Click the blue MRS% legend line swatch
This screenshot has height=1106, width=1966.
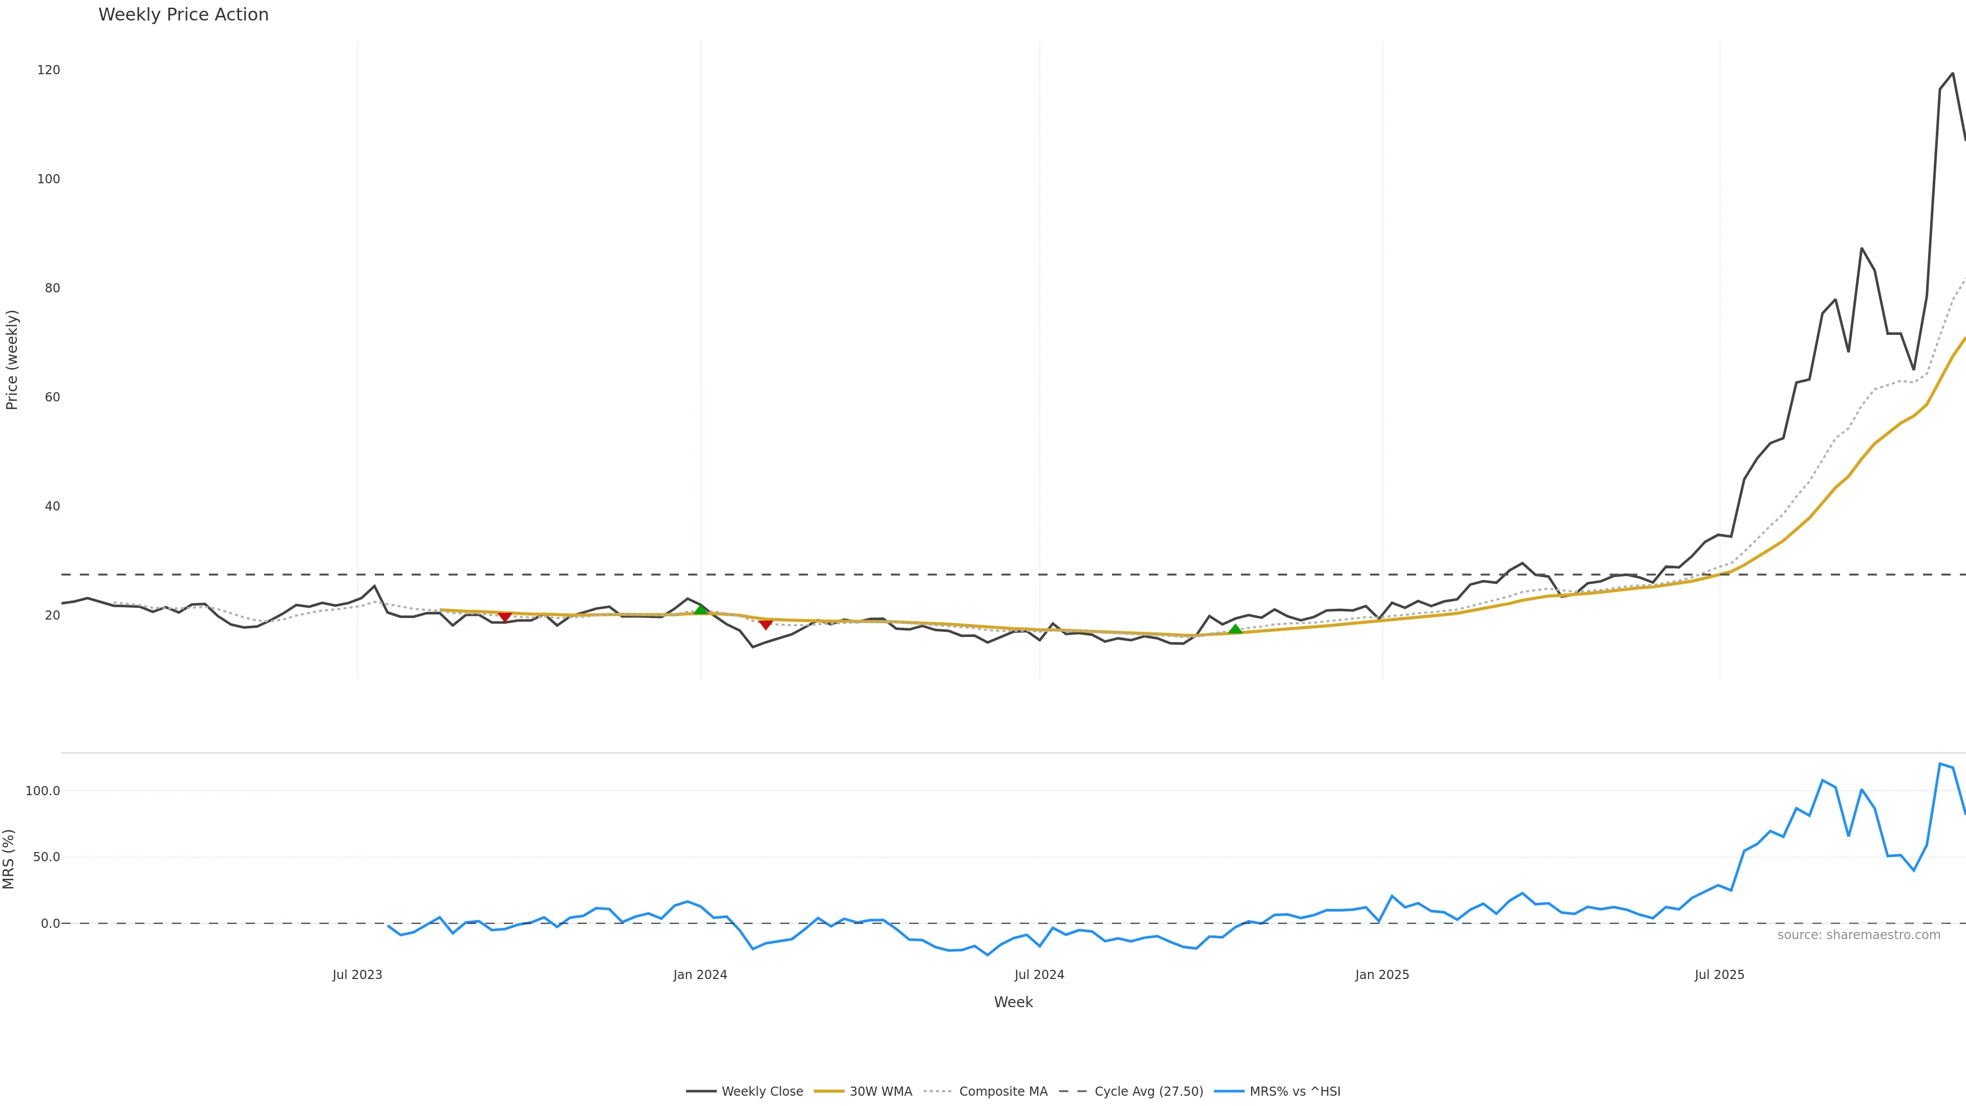pos(1229,1092)
